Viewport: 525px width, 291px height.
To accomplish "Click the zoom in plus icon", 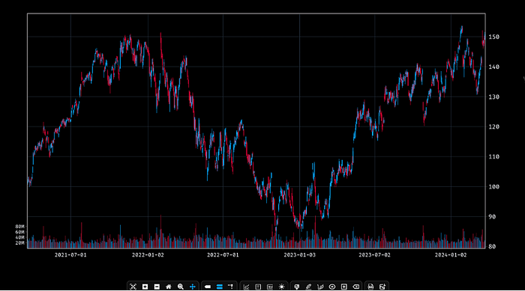I will pos(145,287).
